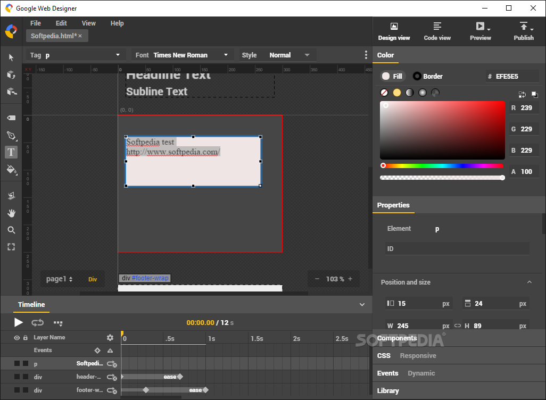The height and width of the screenshot is (400, 546).
Task: Toggle visibility of the p layer
Action: coord(16,363)
